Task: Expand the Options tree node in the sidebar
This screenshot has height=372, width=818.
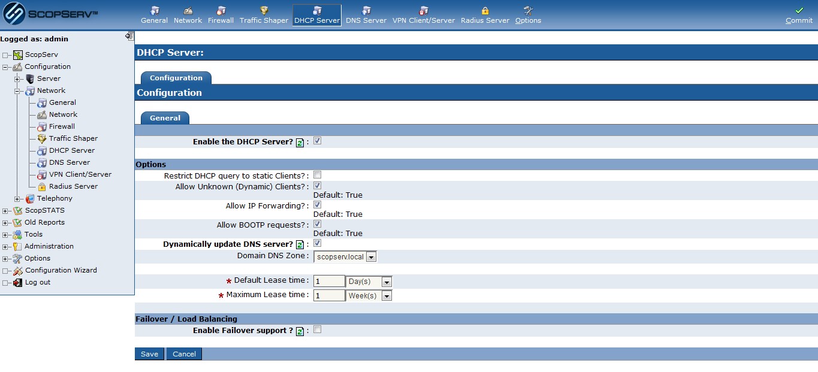Action: (5, 259)
